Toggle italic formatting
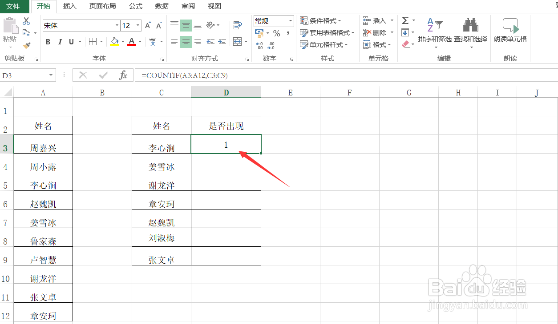 [x=60, y=42]
